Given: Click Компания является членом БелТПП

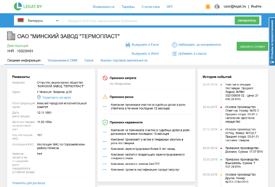Looking at the screenshot, I should 135,164.
